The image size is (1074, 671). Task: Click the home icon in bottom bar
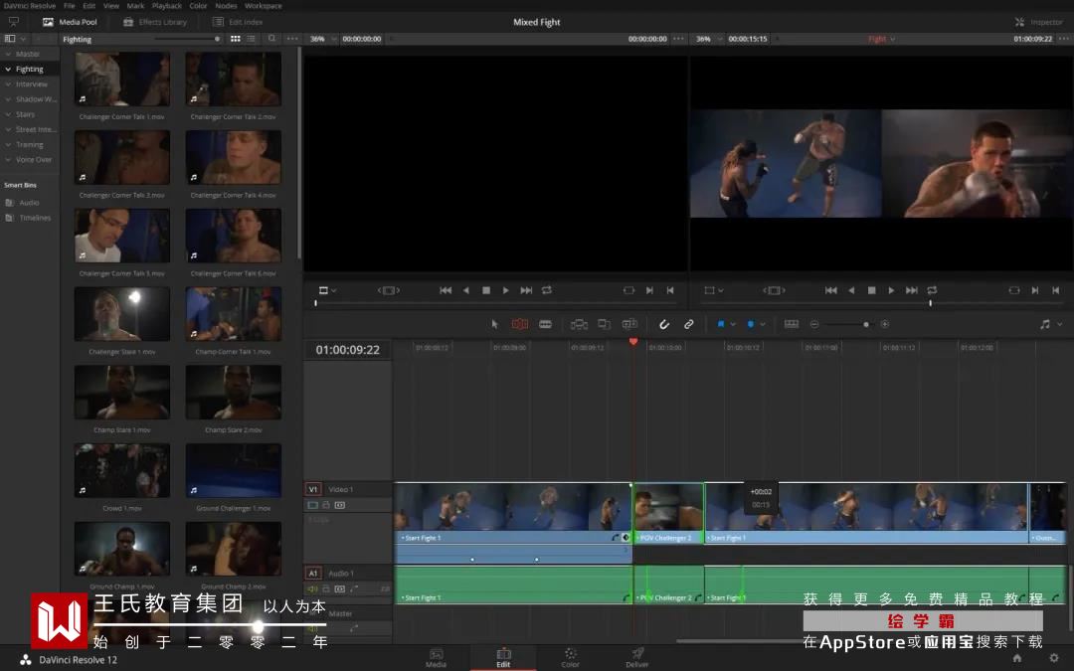point(1017,658)
